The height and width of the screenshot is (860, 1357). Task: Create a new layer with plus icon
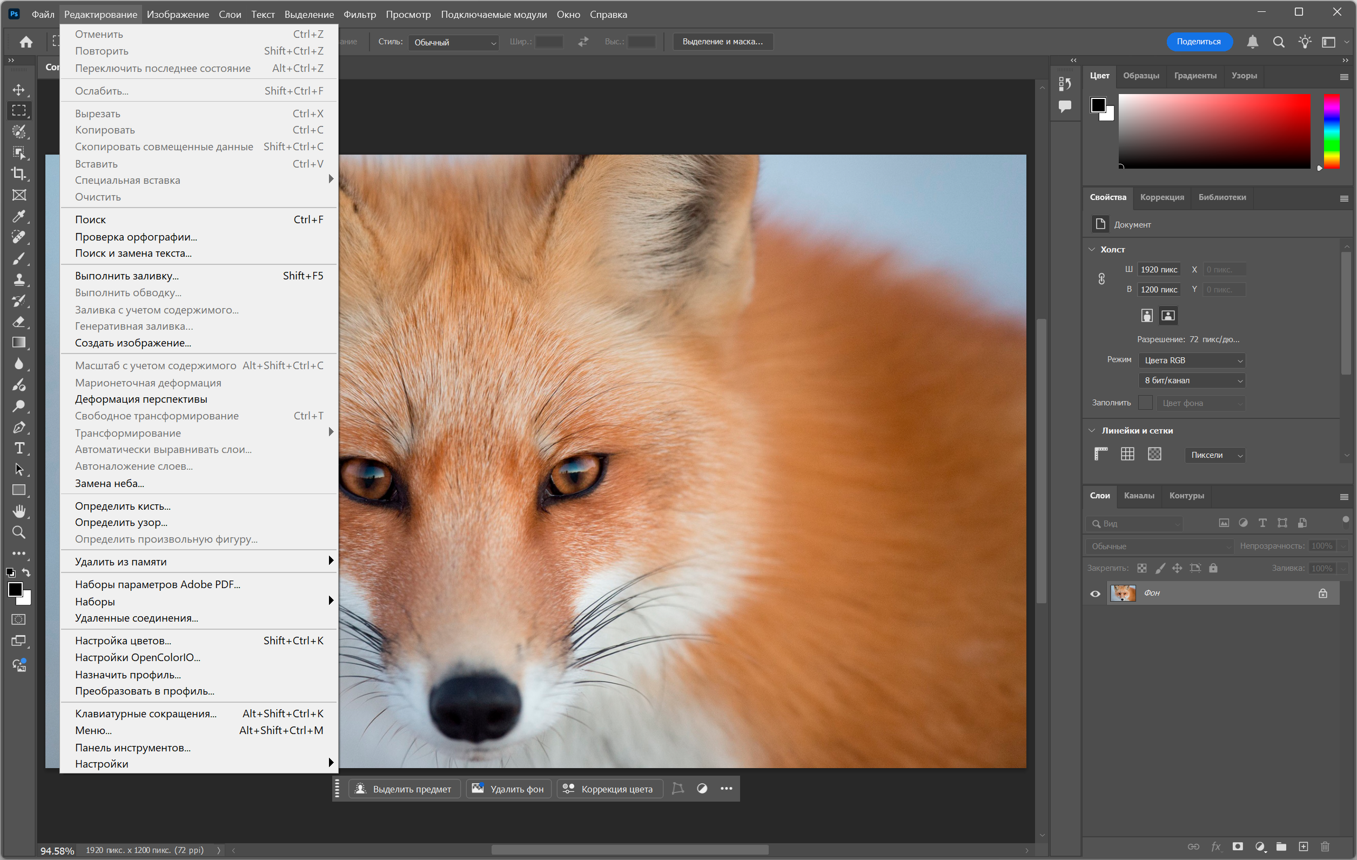pyautogui.click(x=1303, y=846)
